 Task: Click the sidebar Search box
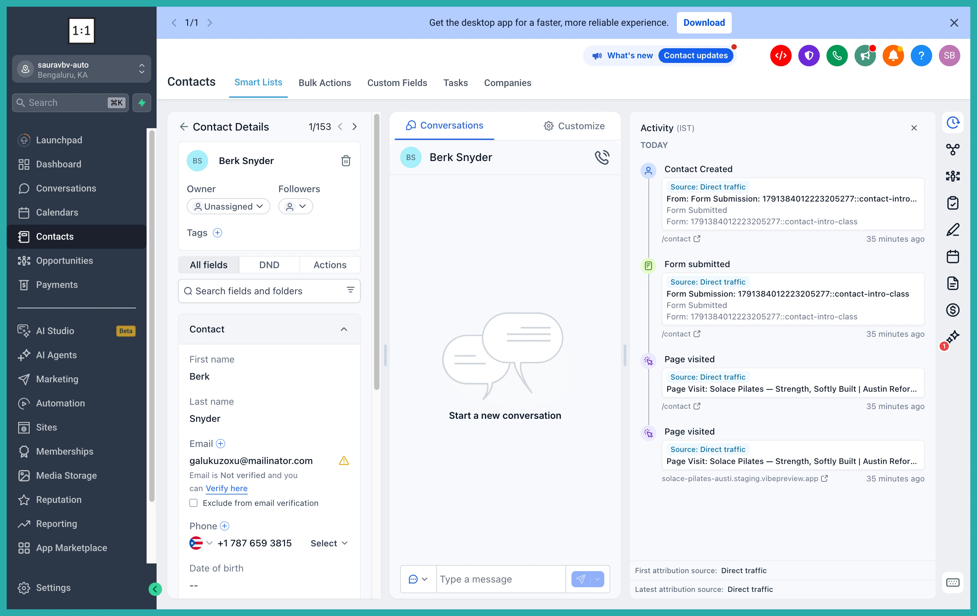coord(70,103)
